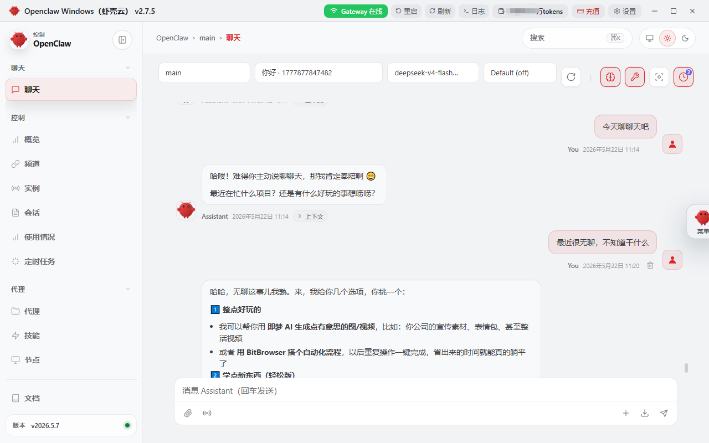
Task: Collapse the sidebar panel icon
Action: point(122,40)
